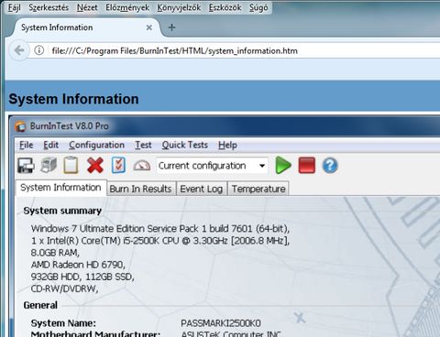440x337 pixels.
Task: Click the 8.0GB RAM line
Action: click(x=55, y=253)
